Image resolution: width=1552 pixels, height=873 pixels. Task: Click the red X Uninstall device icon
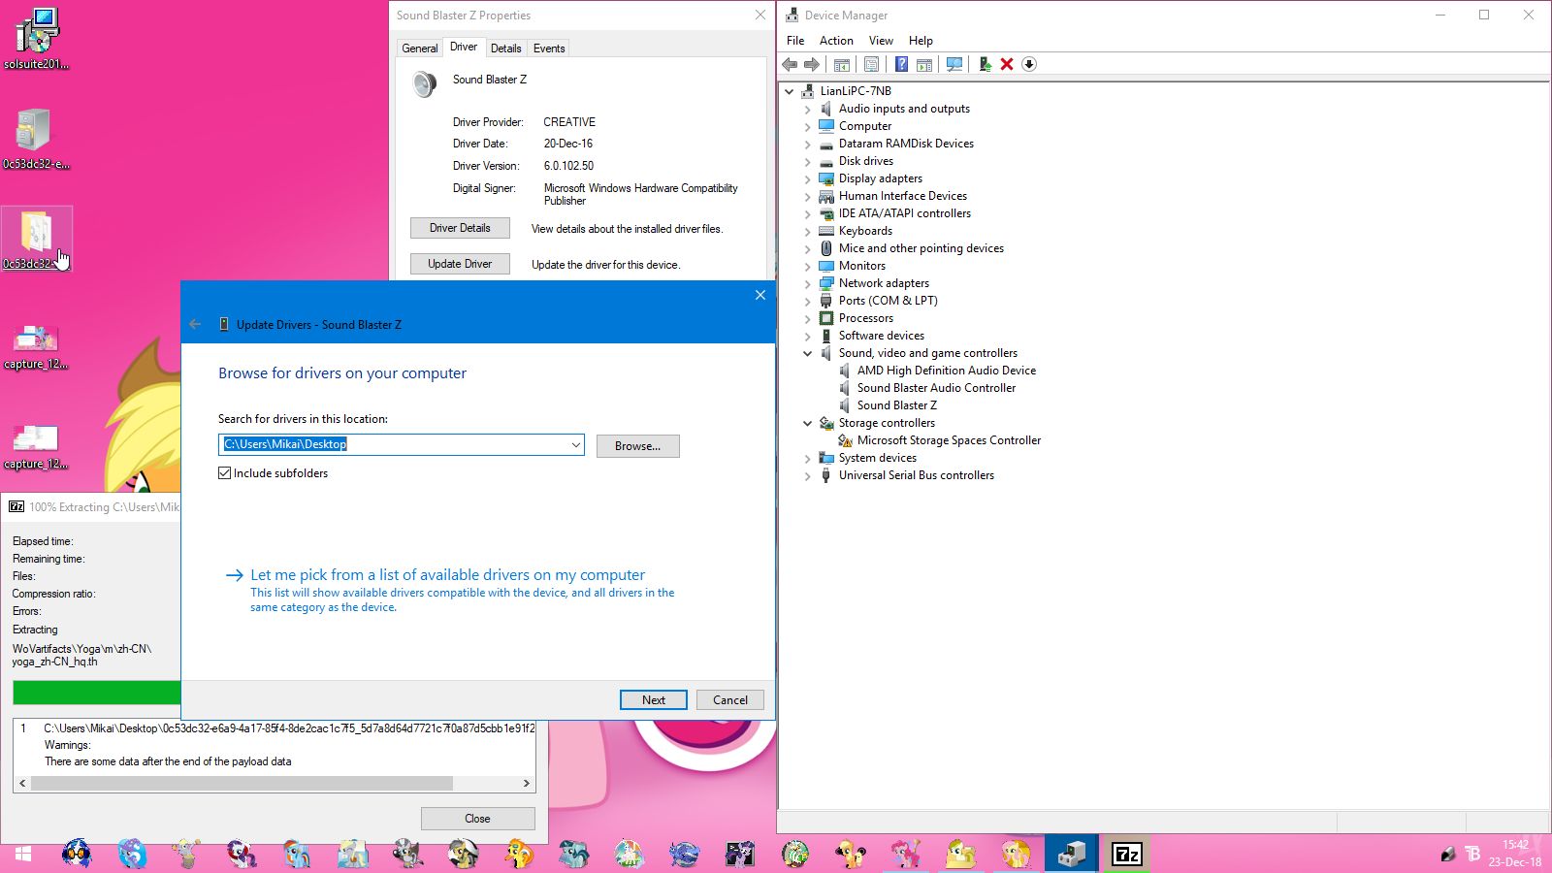click(x=1007, y=64)
